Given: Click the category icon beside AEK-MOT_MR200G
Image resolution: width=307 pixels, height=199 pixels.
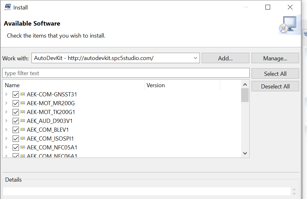Looking at the screenshot, I should click(x=23, y=103).
